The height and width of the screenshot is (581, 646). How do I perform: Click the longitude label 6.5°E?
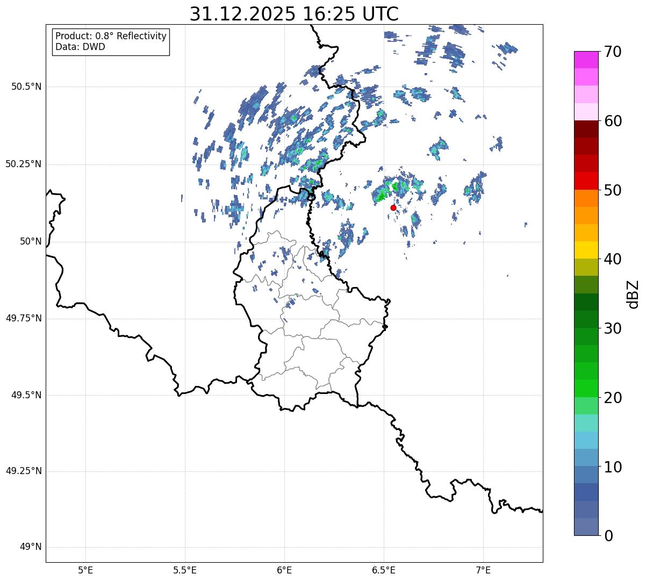[384, 570]
